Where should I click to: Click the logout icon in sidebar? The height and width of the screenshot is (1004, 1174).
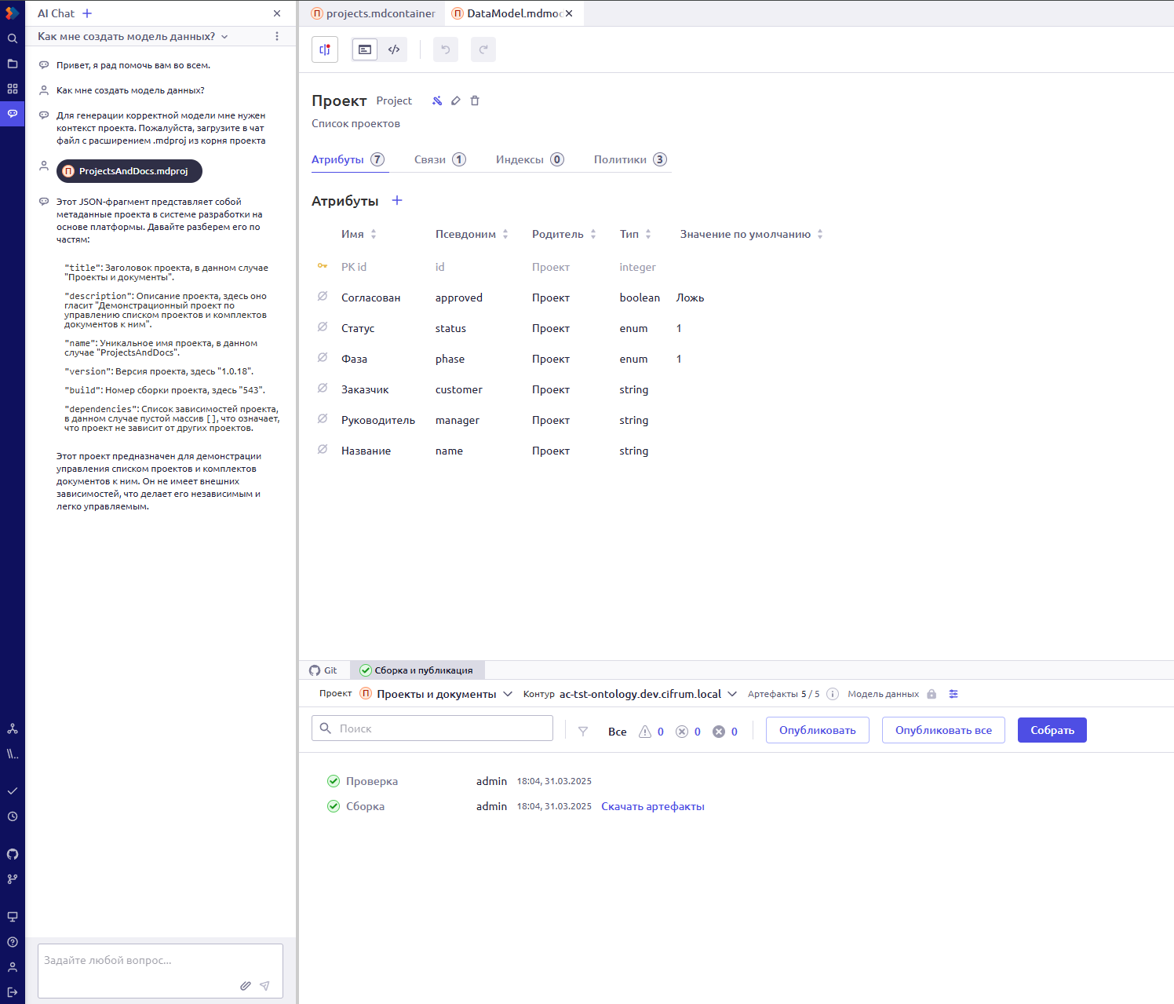click(x=13, y=992)
